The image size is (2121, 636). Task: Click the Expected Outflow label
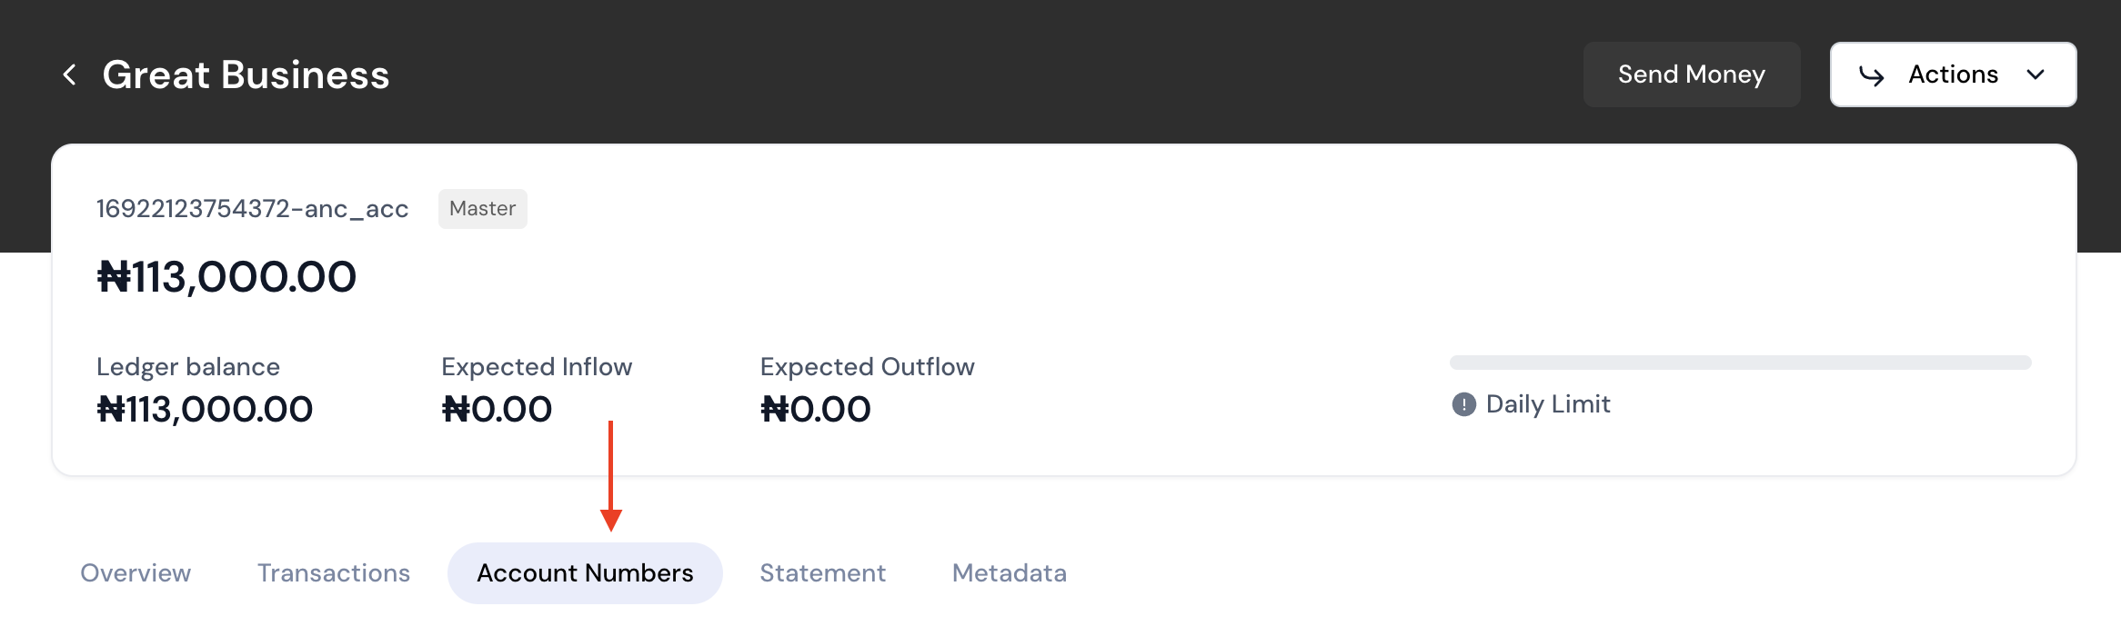(x=867, y=367)
